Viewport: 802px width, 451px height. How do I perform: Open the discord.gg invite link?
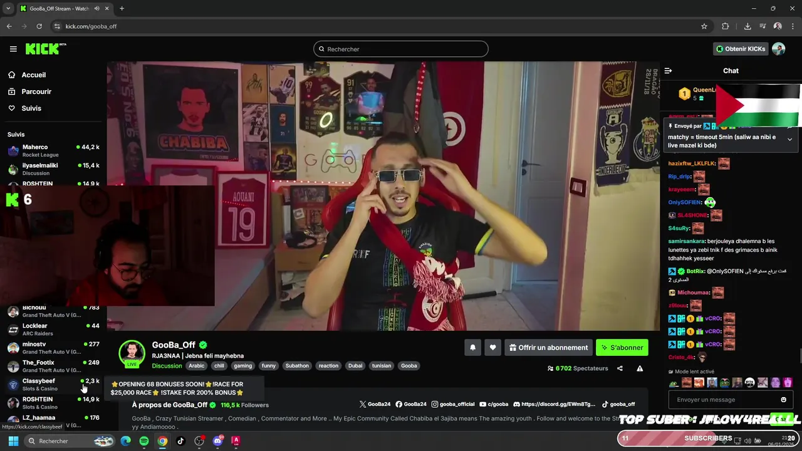click(x=554, y=404)
